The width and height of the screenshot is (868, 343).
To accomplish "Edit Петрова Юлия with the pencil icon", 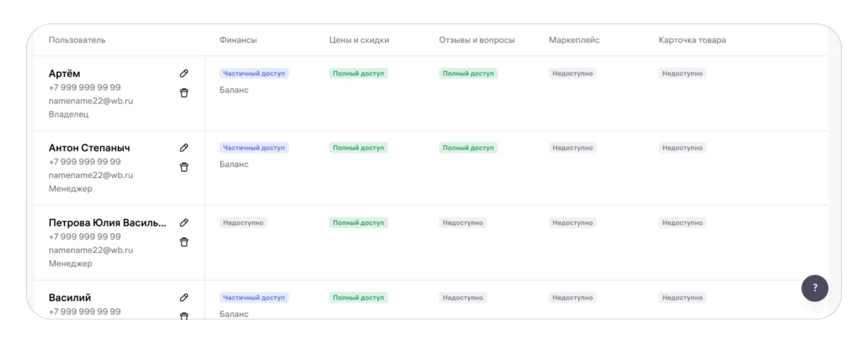I will pos(184,222).
